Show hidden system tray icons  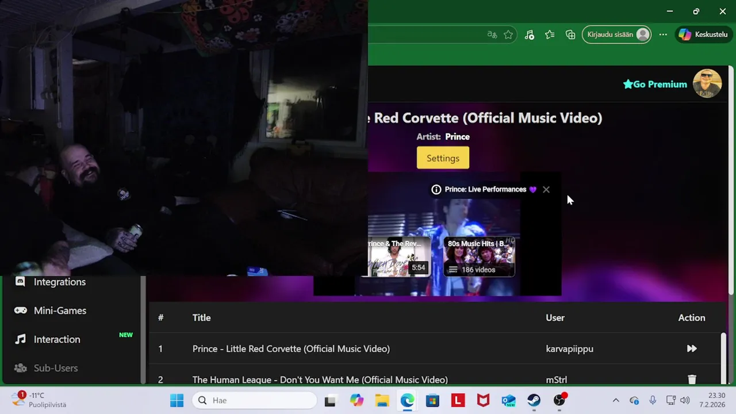(616, 400)
